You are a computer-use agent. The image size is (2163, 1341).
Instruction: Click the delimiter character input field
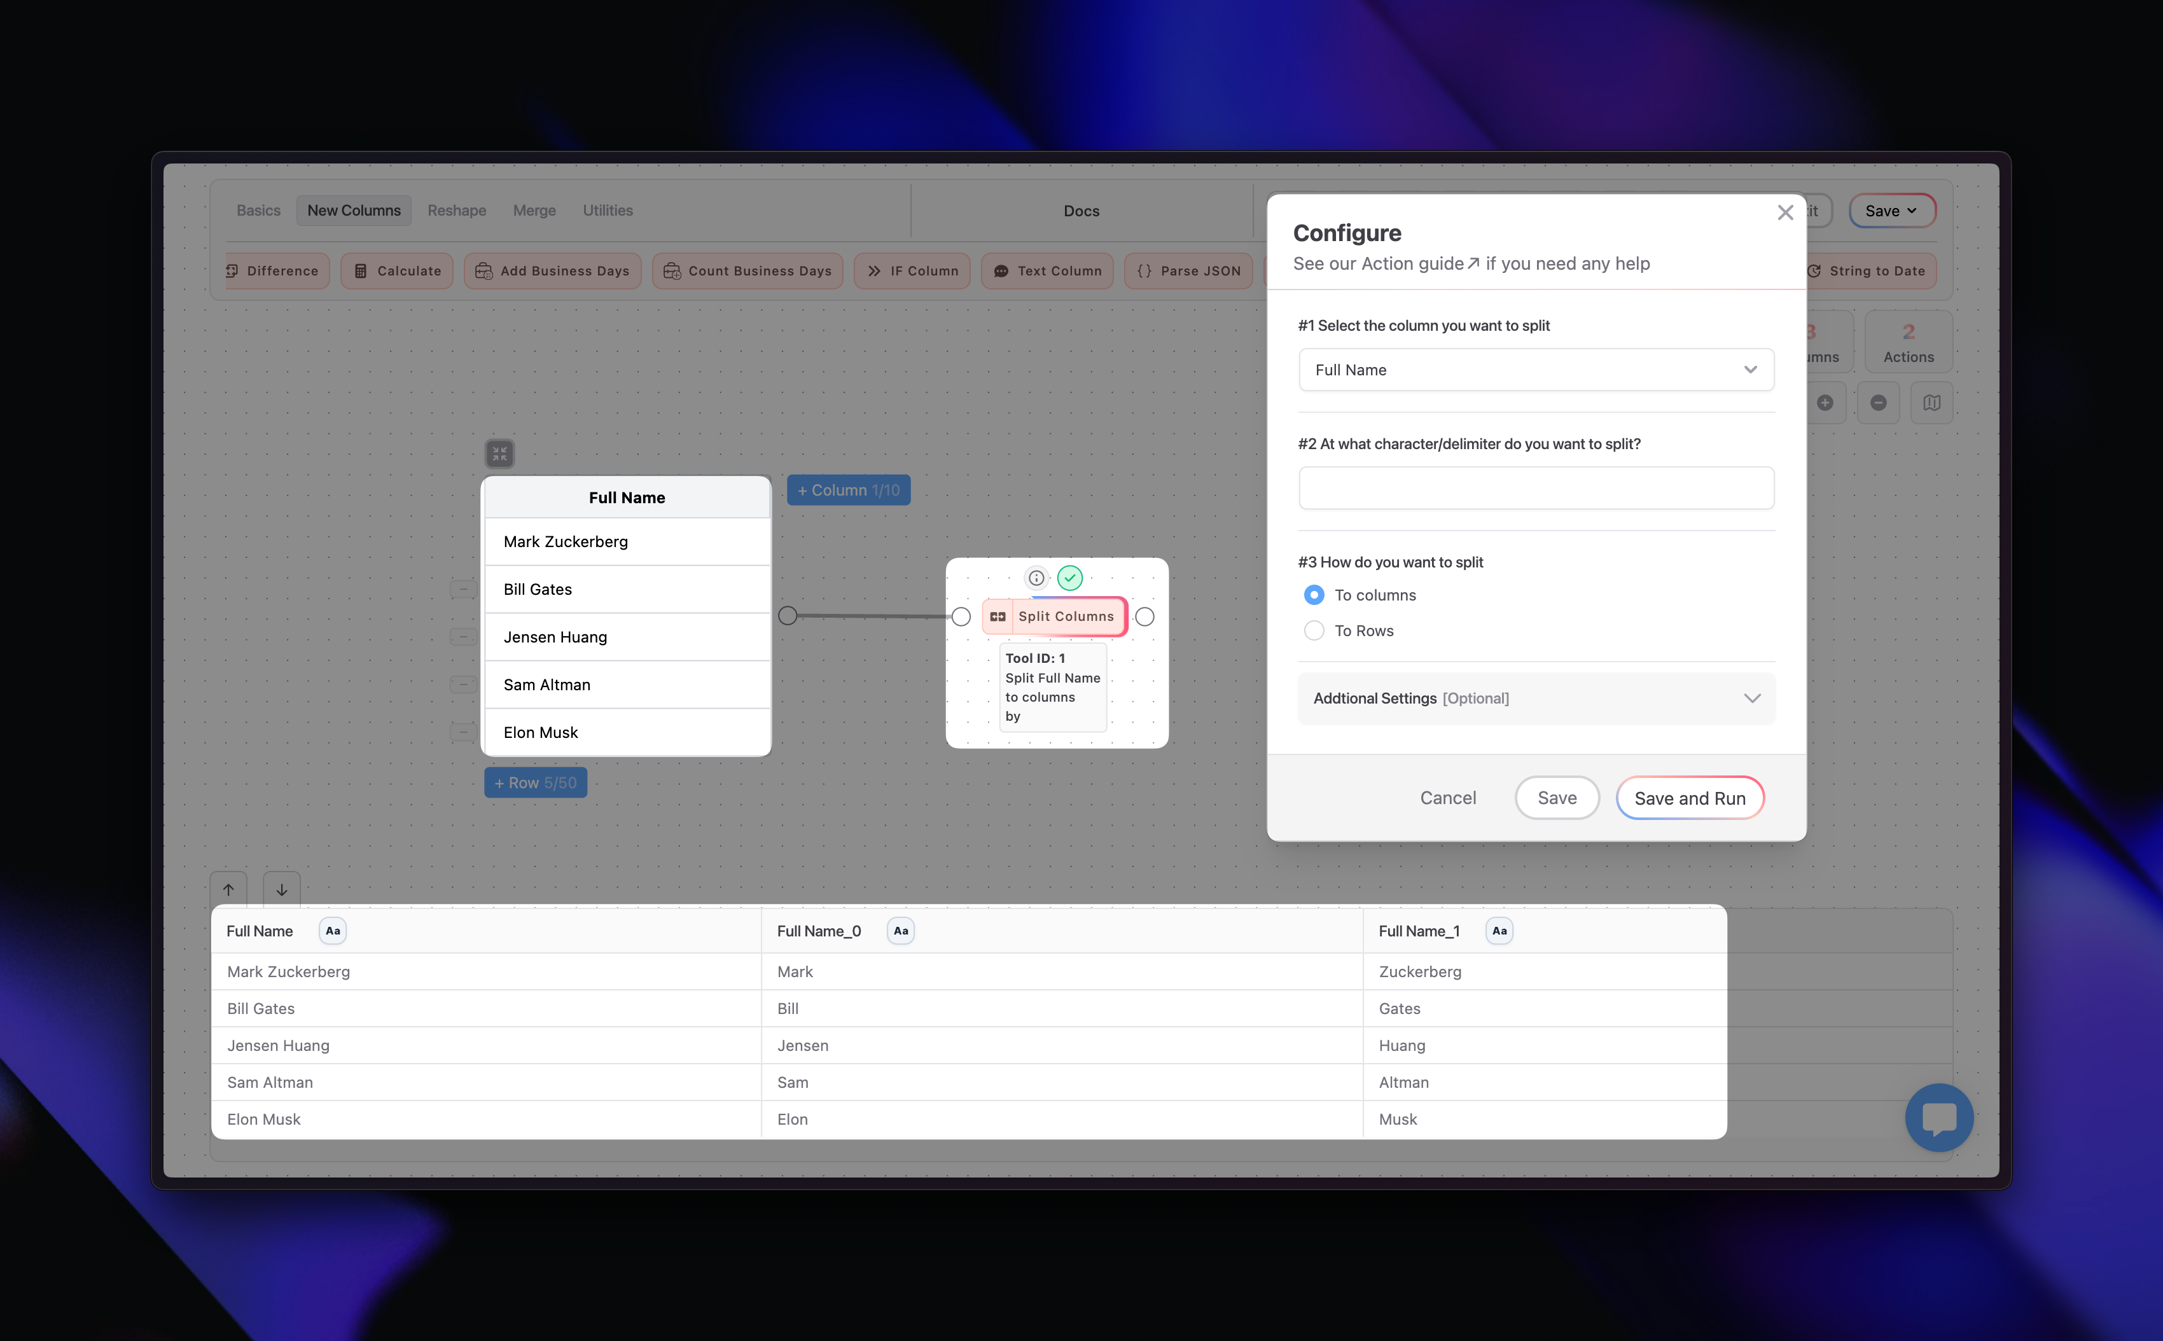tap(1536, 489)
